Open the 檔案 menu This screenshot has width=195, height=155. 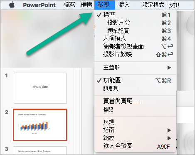point(69,5)
